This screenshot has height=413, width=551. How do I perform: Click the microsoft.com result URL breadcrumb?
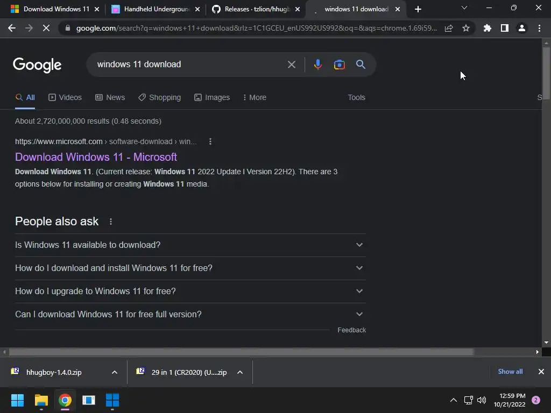coord(106,141)
